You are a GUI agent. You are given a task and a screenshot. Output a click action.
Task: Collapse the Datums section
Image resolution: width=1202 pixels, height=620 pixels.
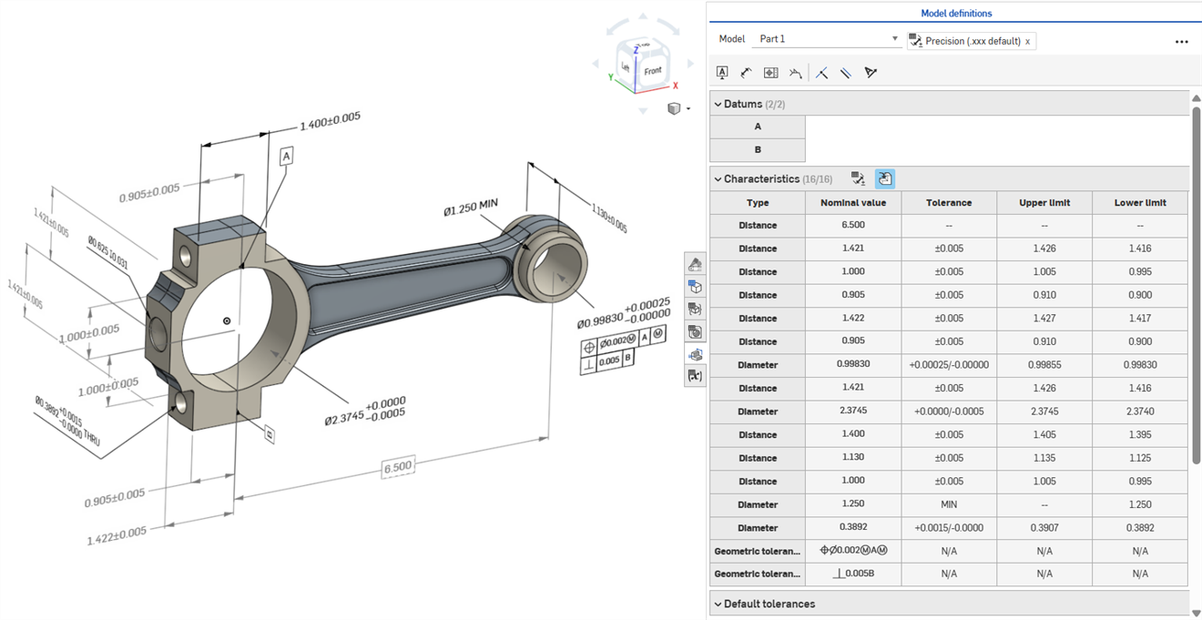click(720, 104)
